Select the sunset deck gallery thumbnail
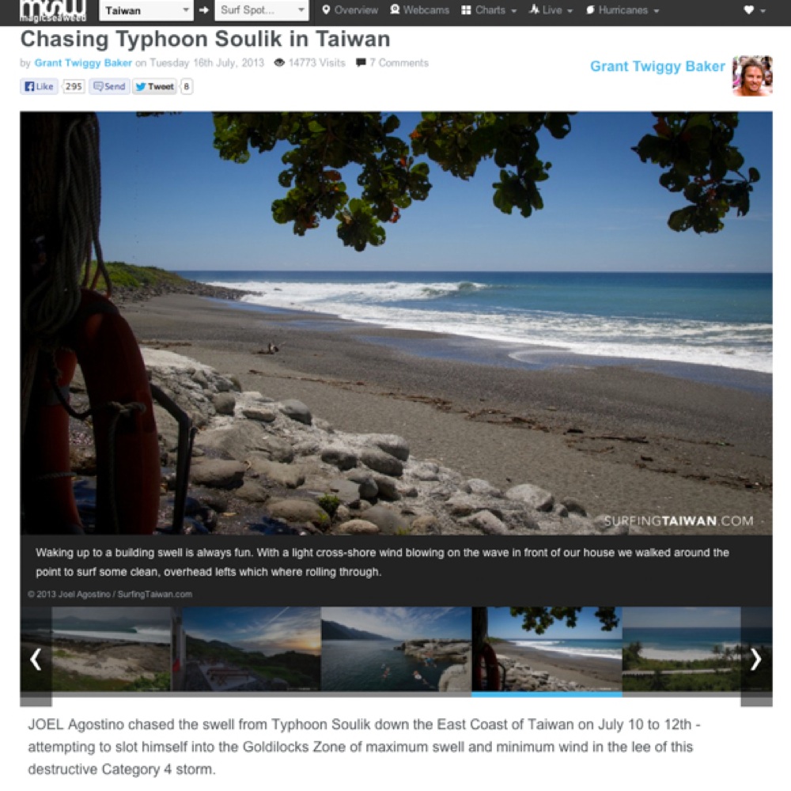 pos(246,649)
